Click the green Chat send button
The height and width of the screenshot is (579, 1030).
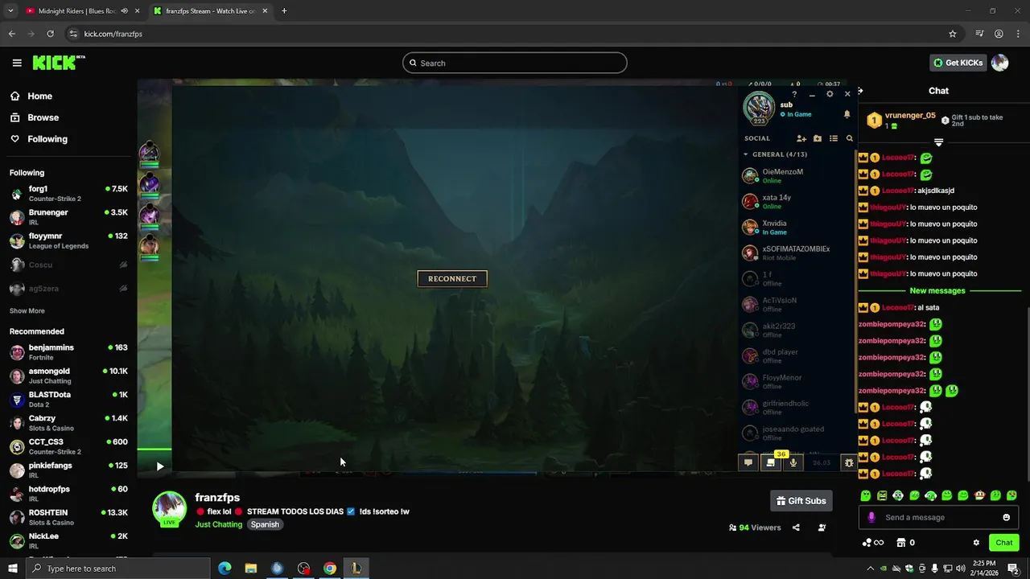[x=1003, y=543]
